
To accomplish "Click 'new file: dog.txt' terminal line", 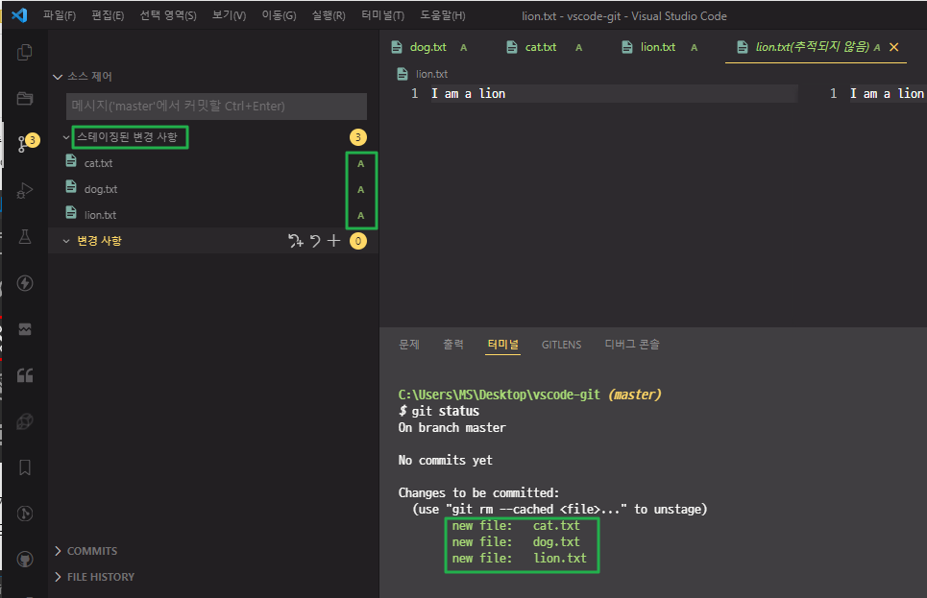I will [516, 542].
